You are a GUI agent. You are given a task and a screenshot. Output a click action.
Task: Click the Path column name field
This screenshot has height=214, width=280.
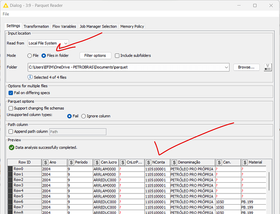point(78,132)
